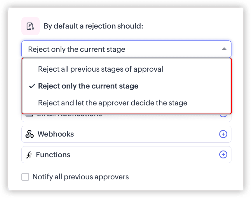
Task: Click empty area of the Webhooks row
Action: 144,134
